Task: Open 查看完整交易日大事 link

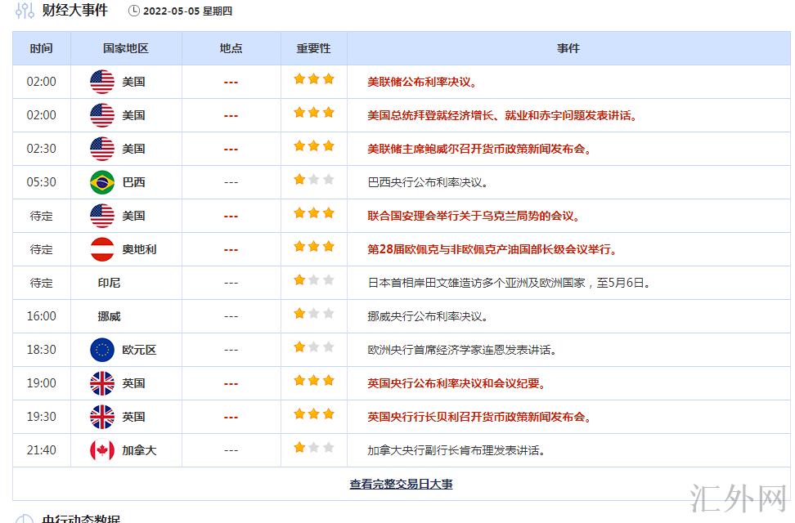Action: pyautogui.click(x=401, y=484)
